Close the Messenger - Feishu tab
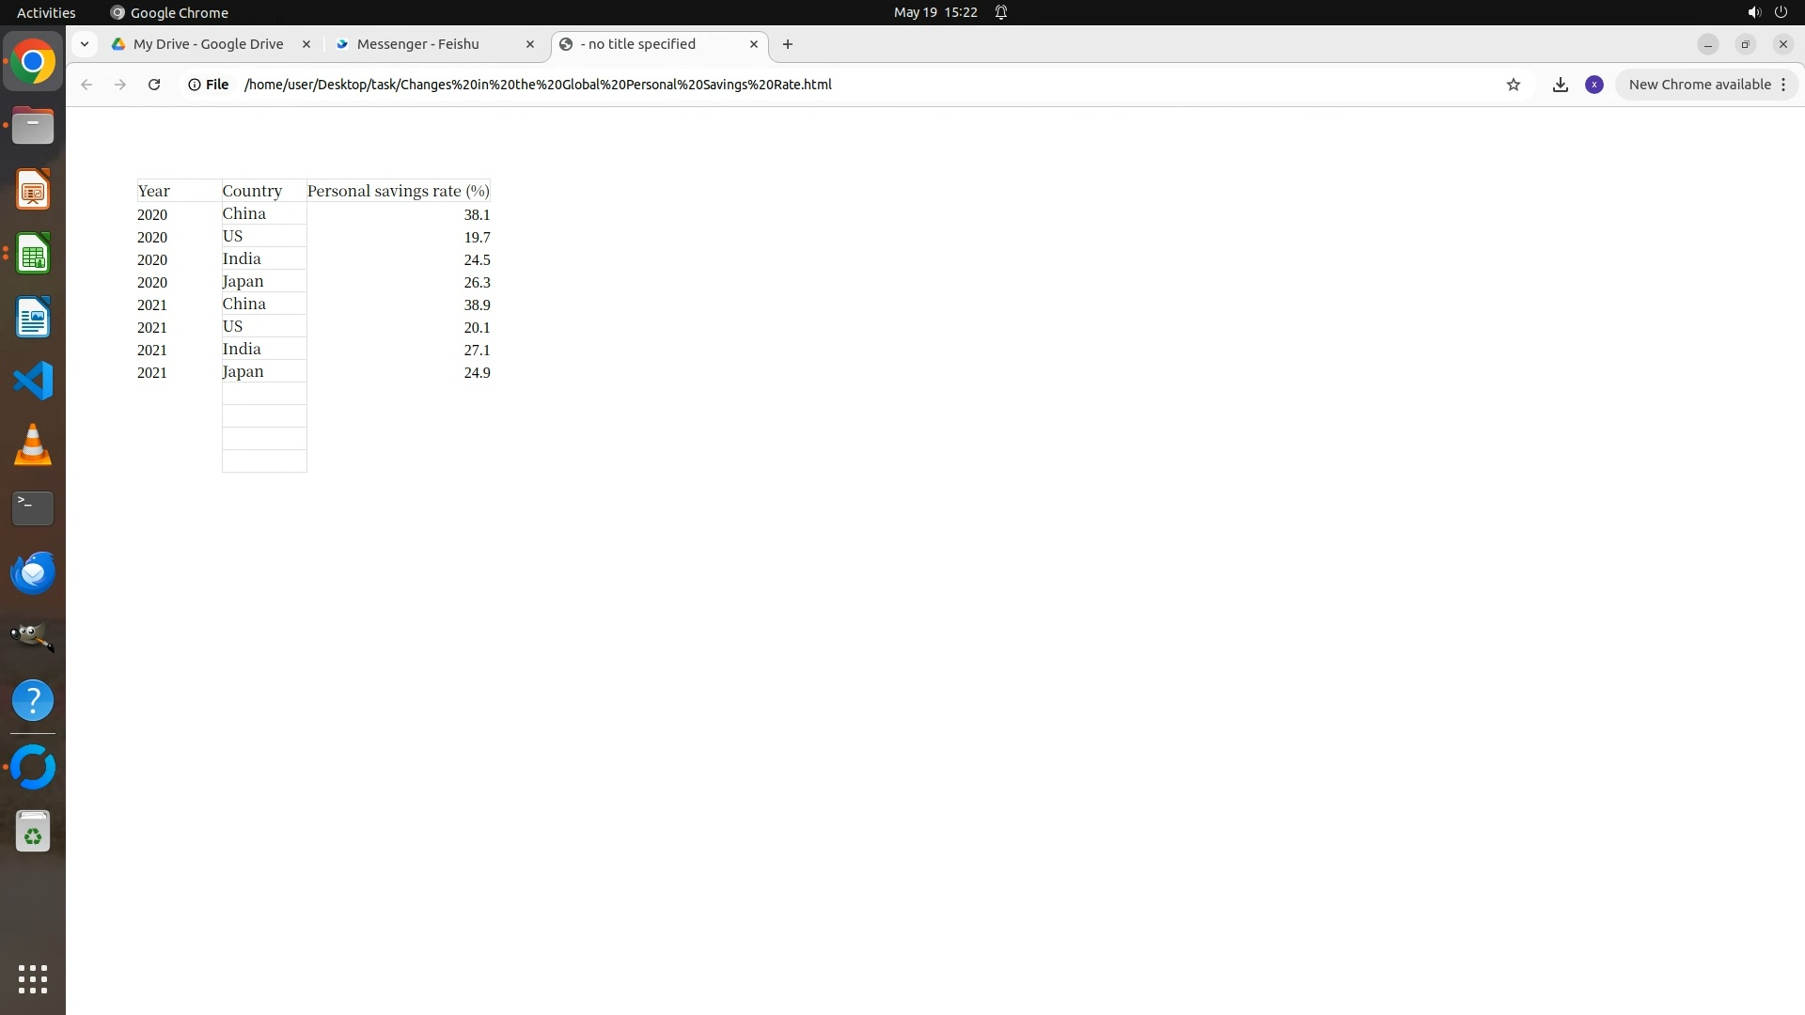 pyautogui.click(x=529, y=44)
